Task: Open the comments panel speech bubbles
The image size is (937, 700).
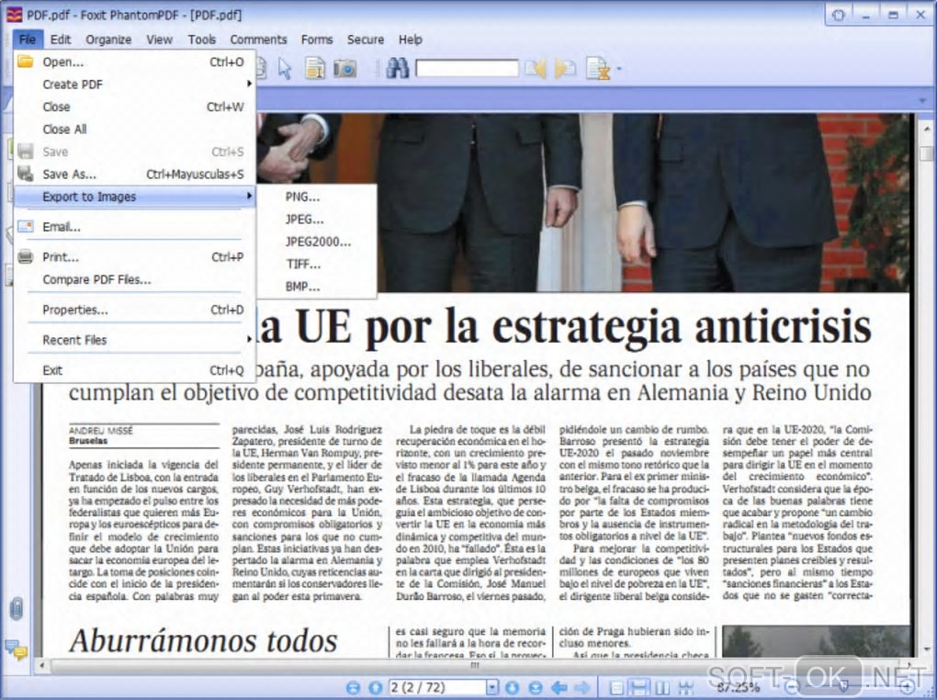Action: click(17, 649)
